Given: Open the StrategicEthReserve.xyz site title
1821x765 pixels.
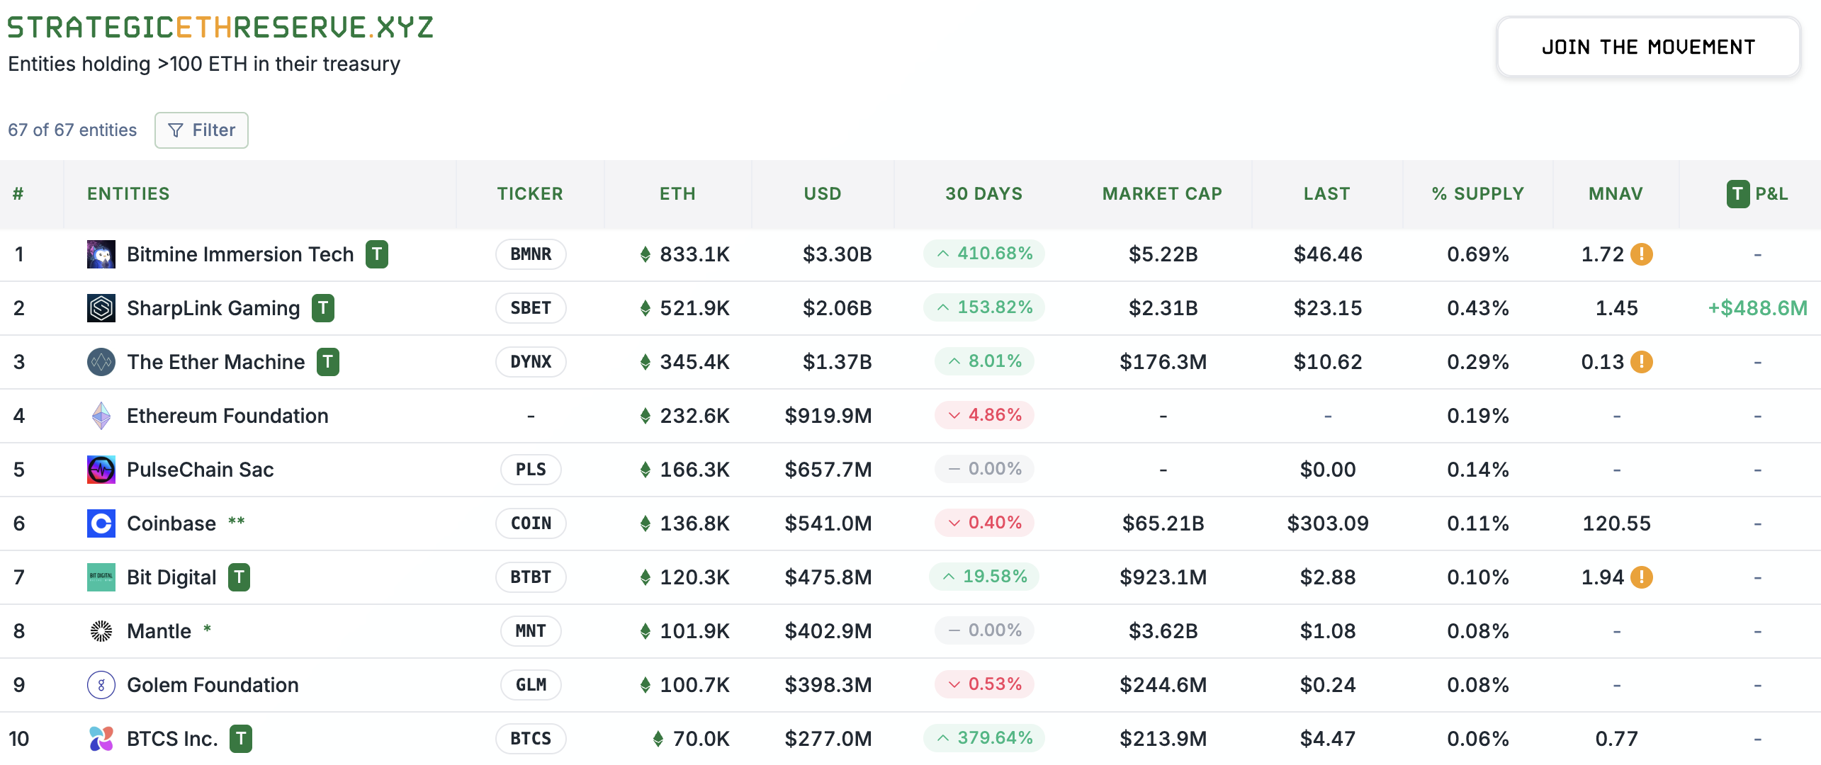Looking at the screenshot, I should click(220, 28).
